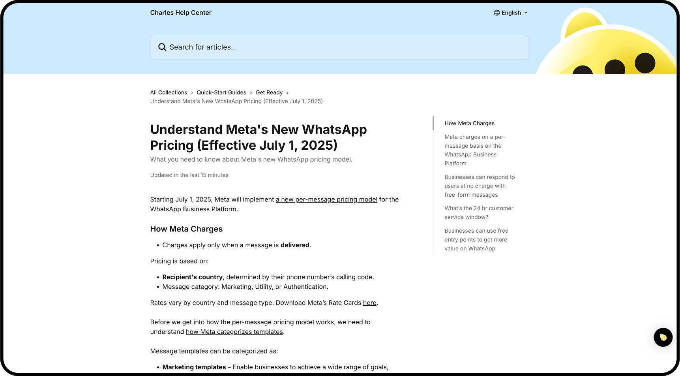This screenshot has width=680, height=376.
Task: Click the Marketing templates bullet text
Action: pos(194,367)
